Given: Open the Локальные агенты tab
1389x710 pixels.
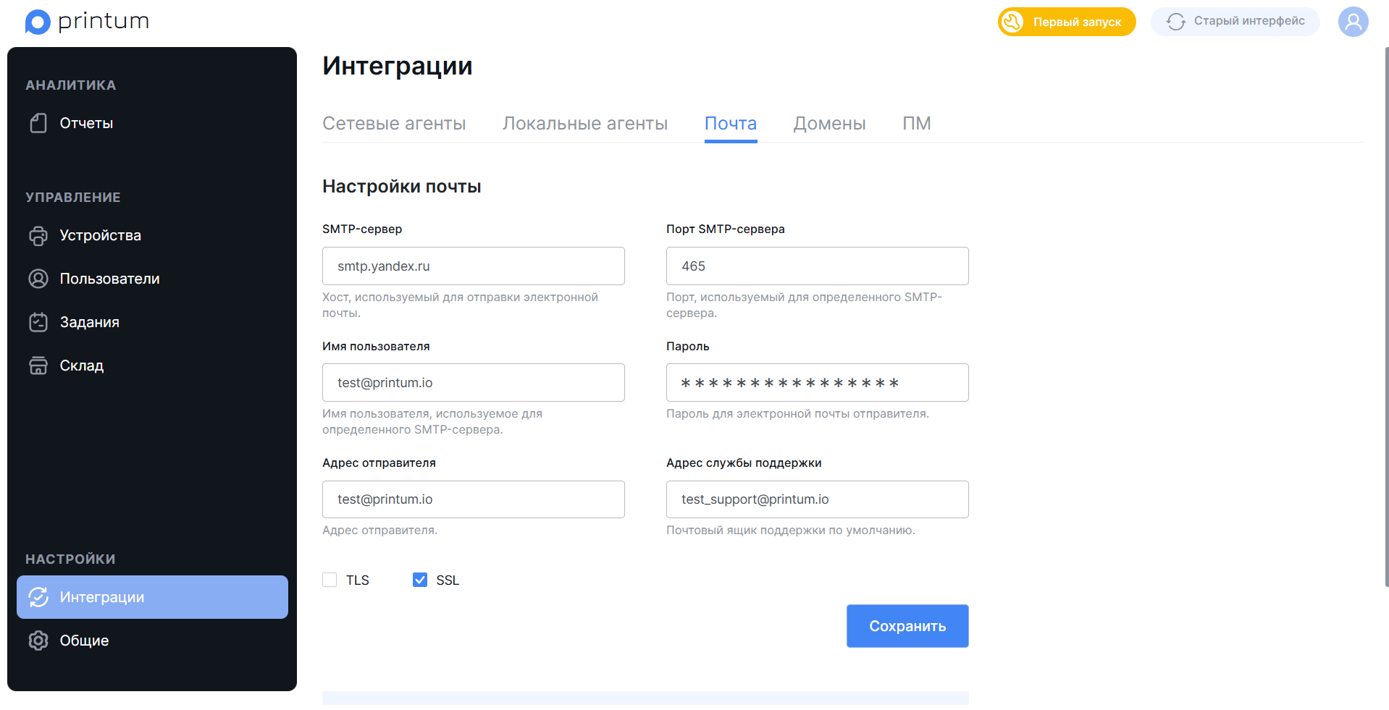Looking at the screenshot, I should 585,124.
